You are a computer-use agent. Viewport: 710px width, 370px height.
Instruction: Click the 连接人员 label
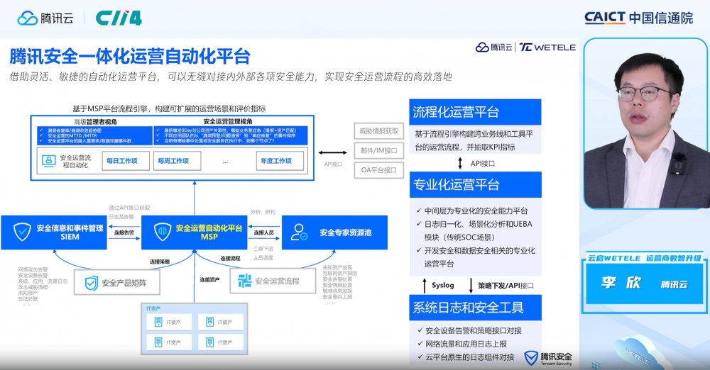(263, 232)
